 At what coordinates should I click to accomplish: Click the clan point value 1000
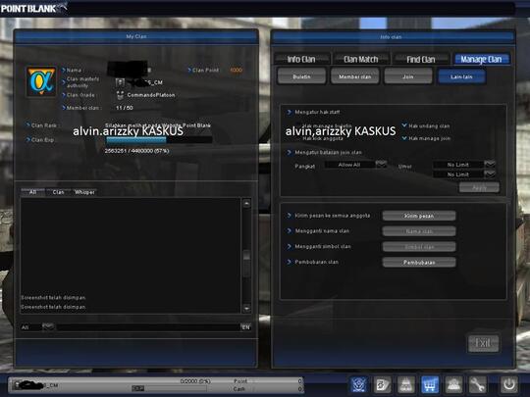(x=237, y=70)
